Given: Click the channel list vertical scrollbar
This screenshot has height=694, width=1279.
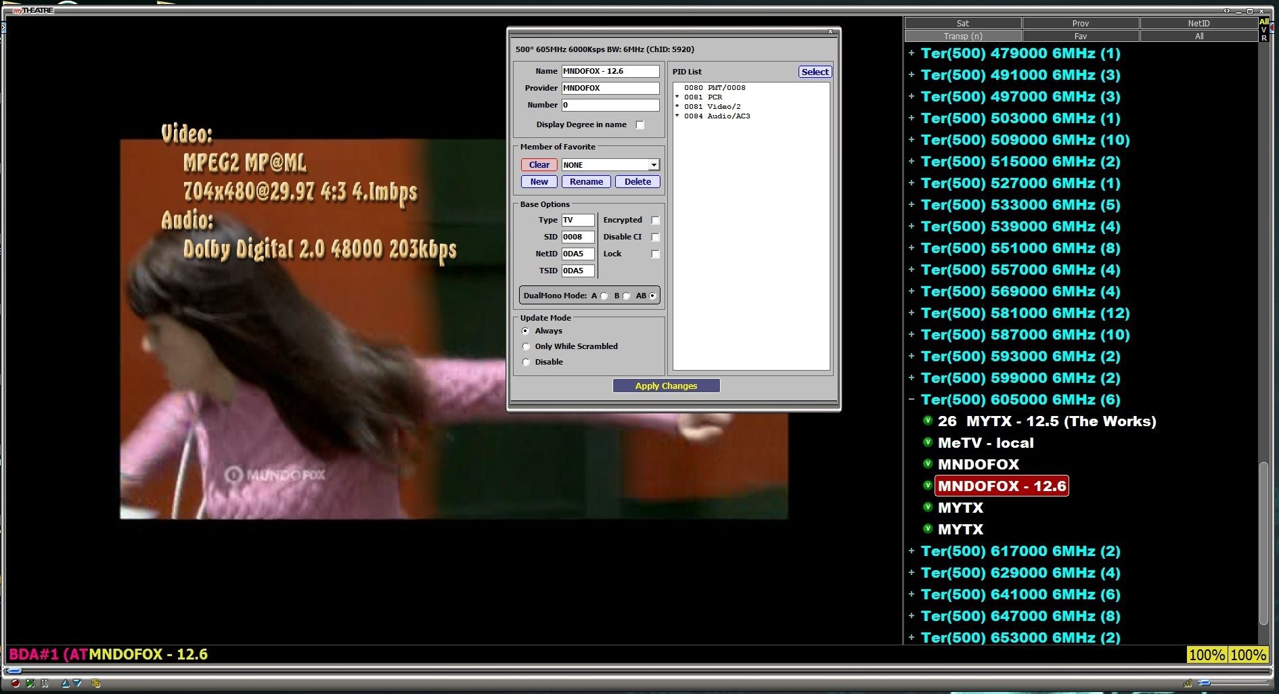Looking at the screenshot, I should [1263, 543].
